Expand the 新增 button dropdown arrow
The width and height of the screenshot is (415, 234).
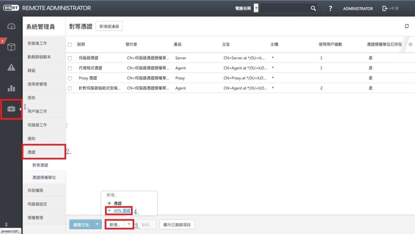coord(129,225)
